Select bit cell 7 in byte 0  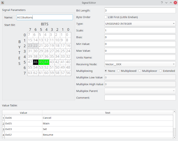coord(30,35)
